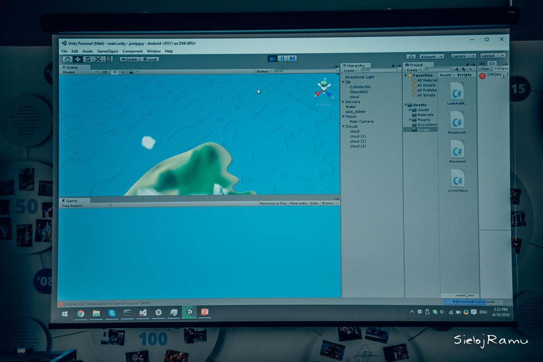
Task: Select the scoreObject C# script
Action: point(458,181)
